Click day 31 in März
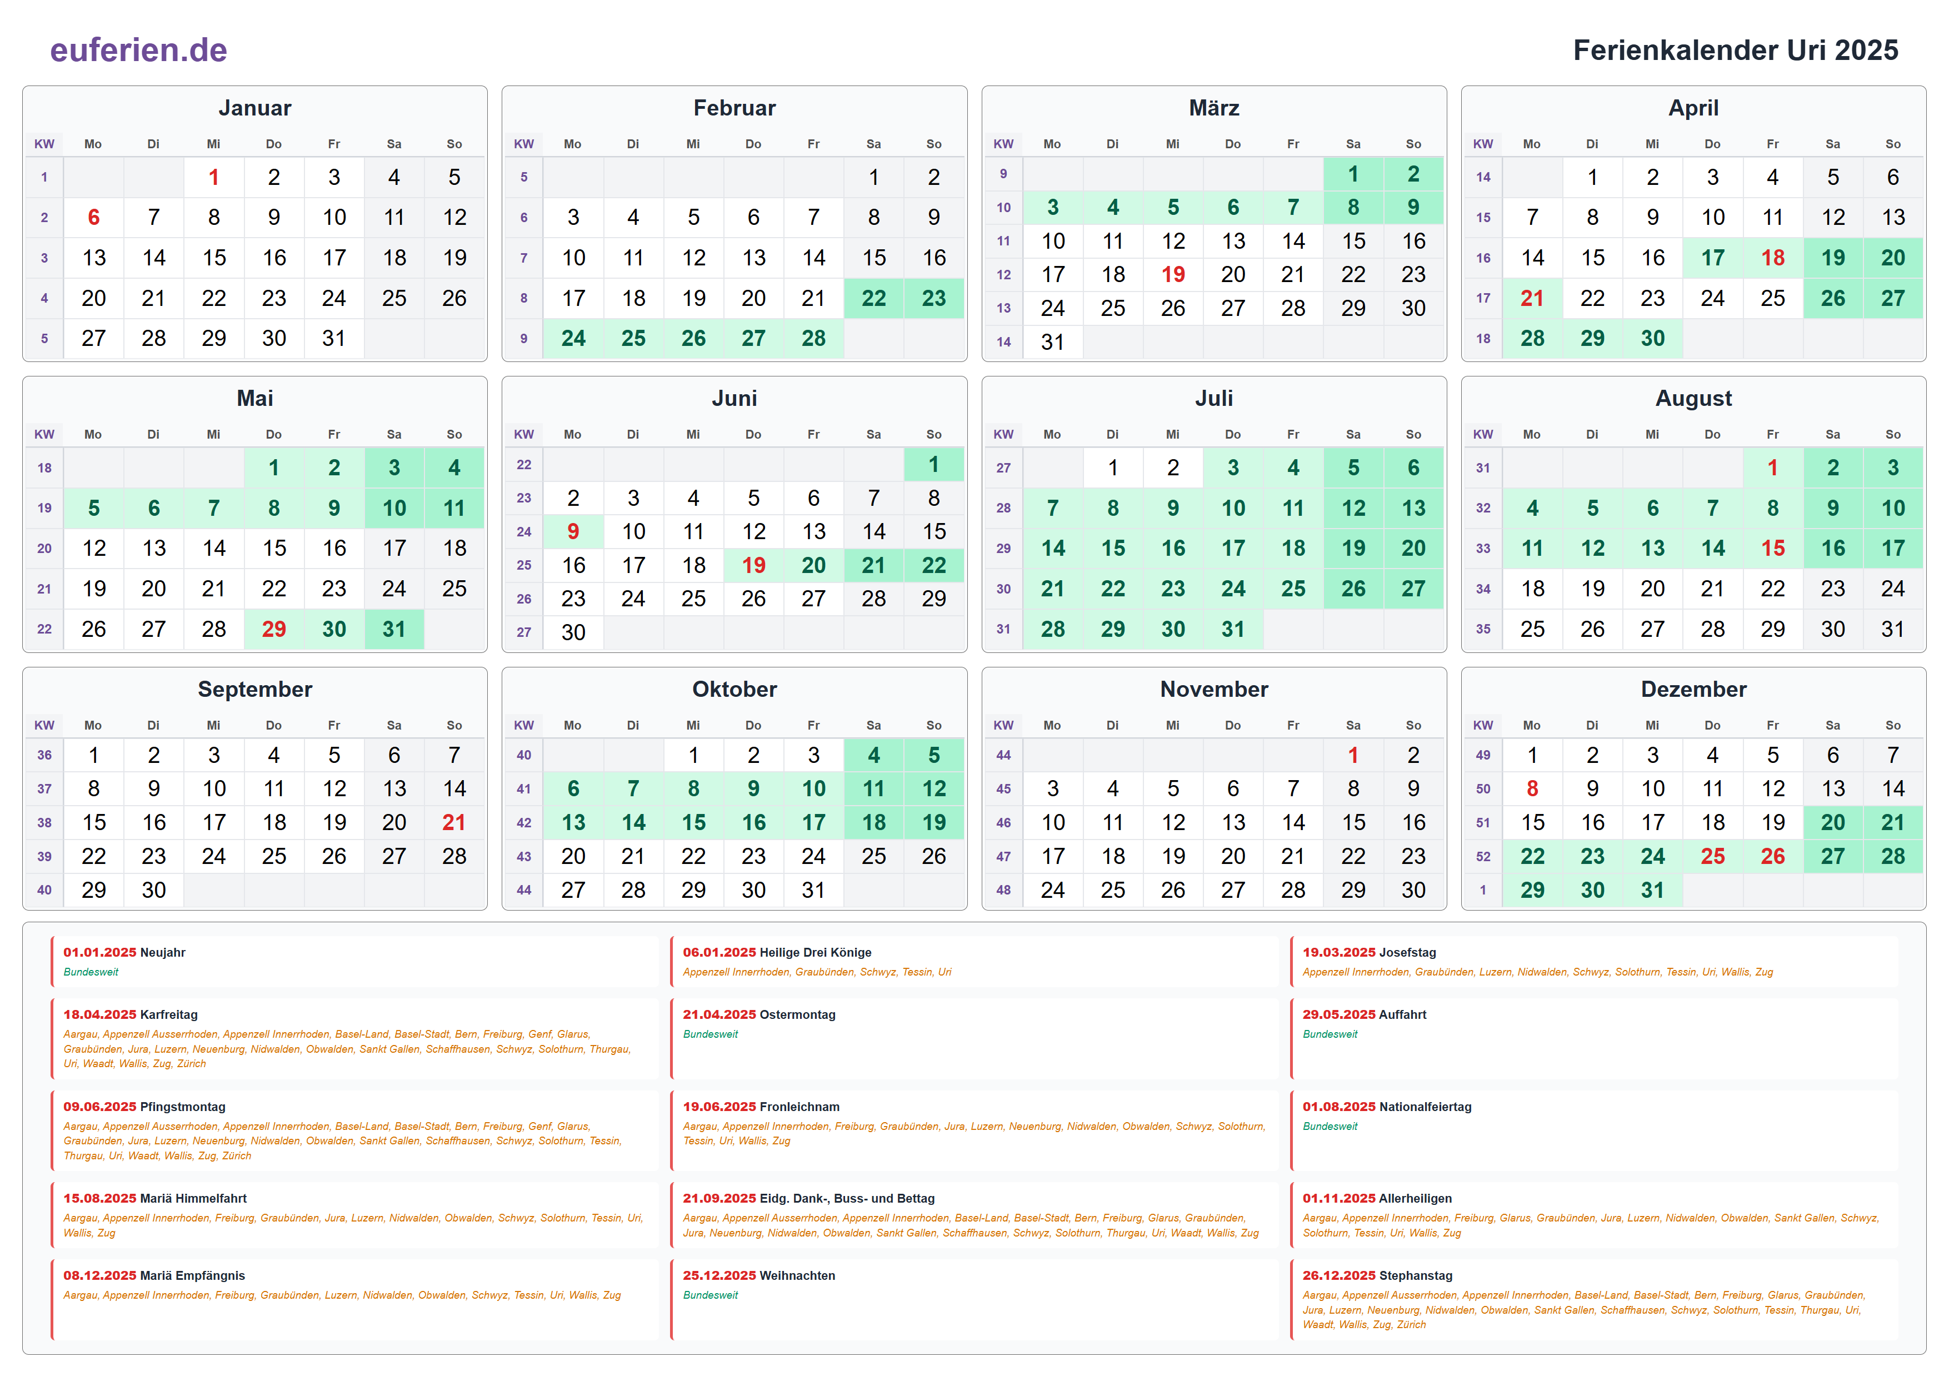This screenshot has width=1949, height=1377. pyautogui.click(x=1053, y=342)
